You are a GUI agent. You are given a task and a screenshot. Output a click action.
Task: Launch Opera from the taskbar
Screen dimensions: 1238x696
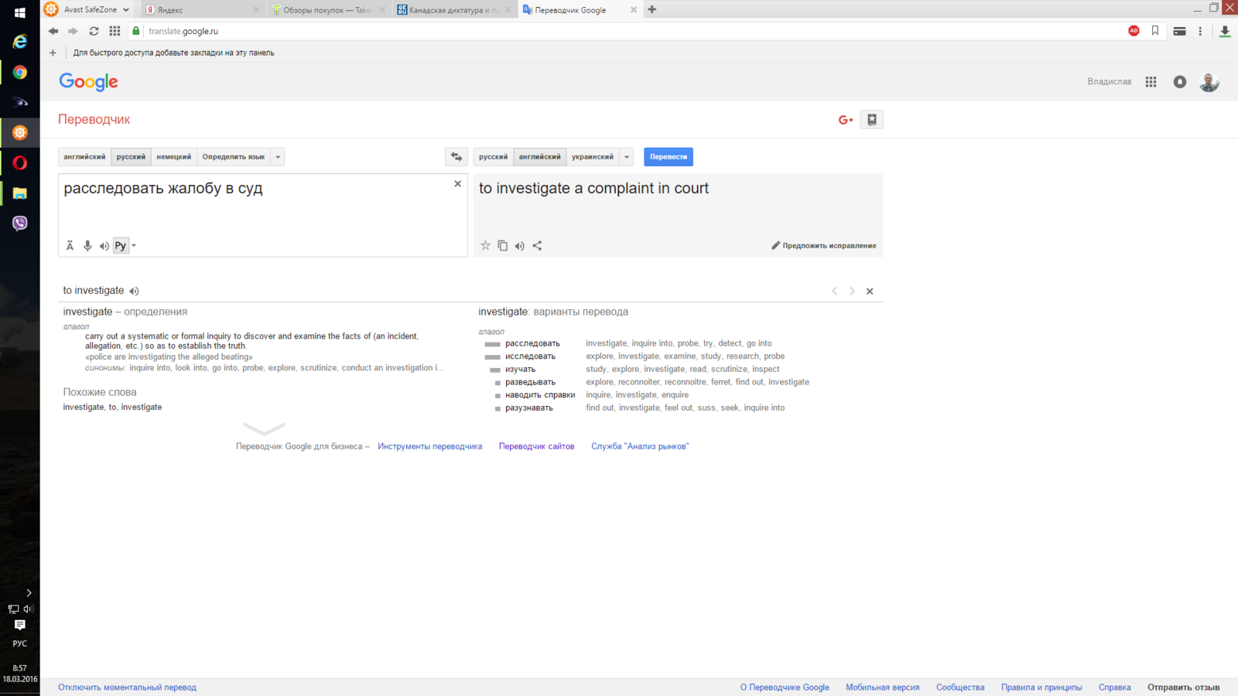pos(20,163)
